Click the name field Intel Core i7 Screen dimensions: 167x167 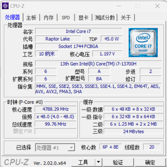tap(78, 31)
